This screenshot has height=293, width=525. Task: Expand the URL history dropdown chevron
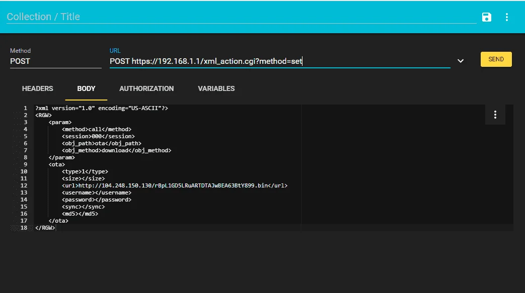coord(461,61)
